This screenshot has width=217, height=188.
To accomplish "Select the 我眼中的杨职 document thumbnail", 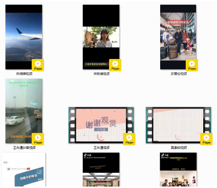I will pos(24,169).
